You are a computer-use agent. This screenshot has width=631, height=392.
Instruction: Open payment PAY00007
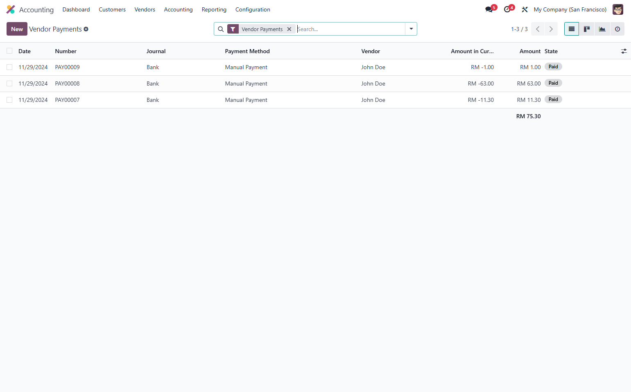(68, 100)
